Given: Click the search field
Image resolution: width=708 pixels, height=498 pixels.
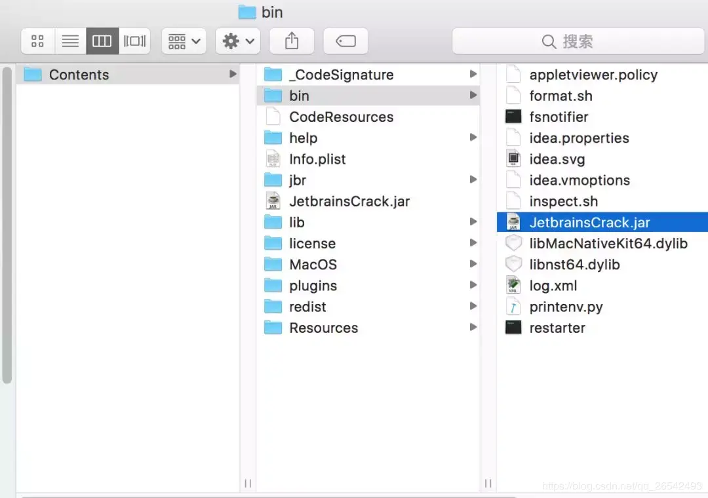Looking at the screenshot, I should pyautogui.click(x=578, y=41).
